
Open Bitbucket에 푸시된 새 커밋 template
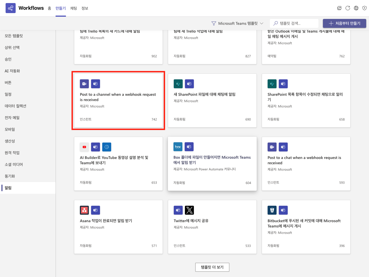[x=304, y=223]
